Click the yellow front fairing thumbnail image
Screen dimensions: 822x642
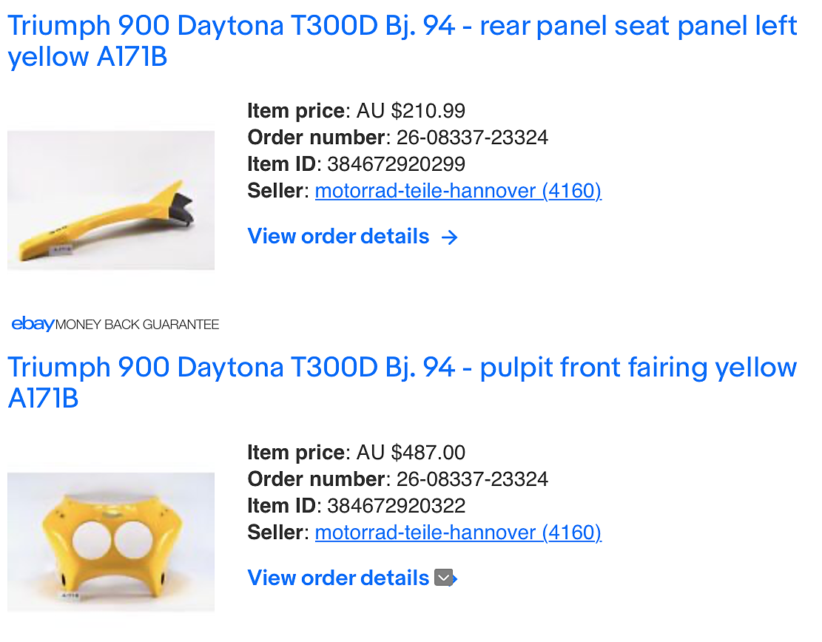[x=111, y=542]
